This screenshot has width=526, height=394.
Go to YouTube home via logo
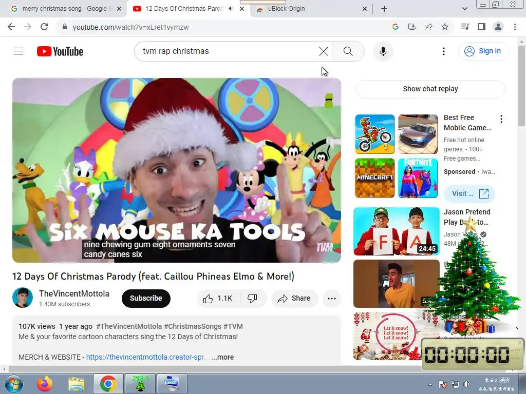60,51
